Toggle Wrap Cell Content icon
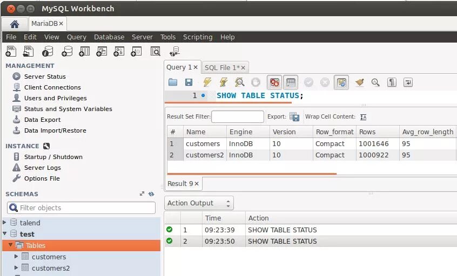This screenshot has height=276, width=457. point(363,117)
